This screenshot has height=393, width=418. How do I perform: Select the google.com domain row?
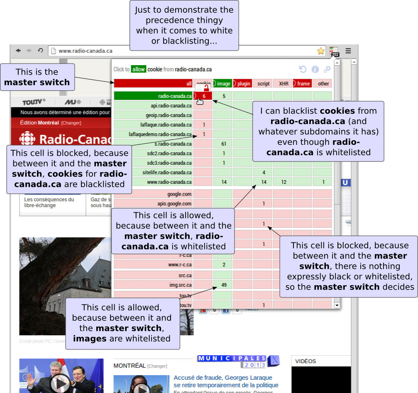coord(153,194)
